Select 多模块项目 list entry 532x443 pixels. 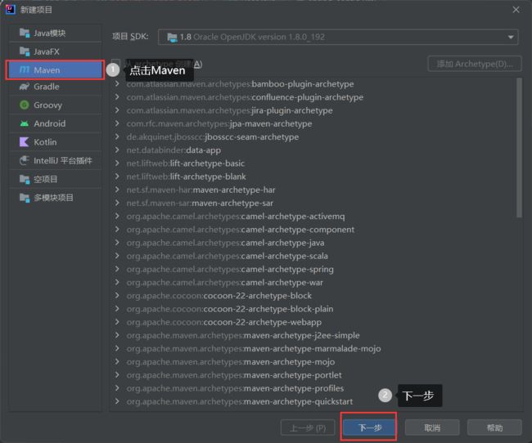click(55, 198)
